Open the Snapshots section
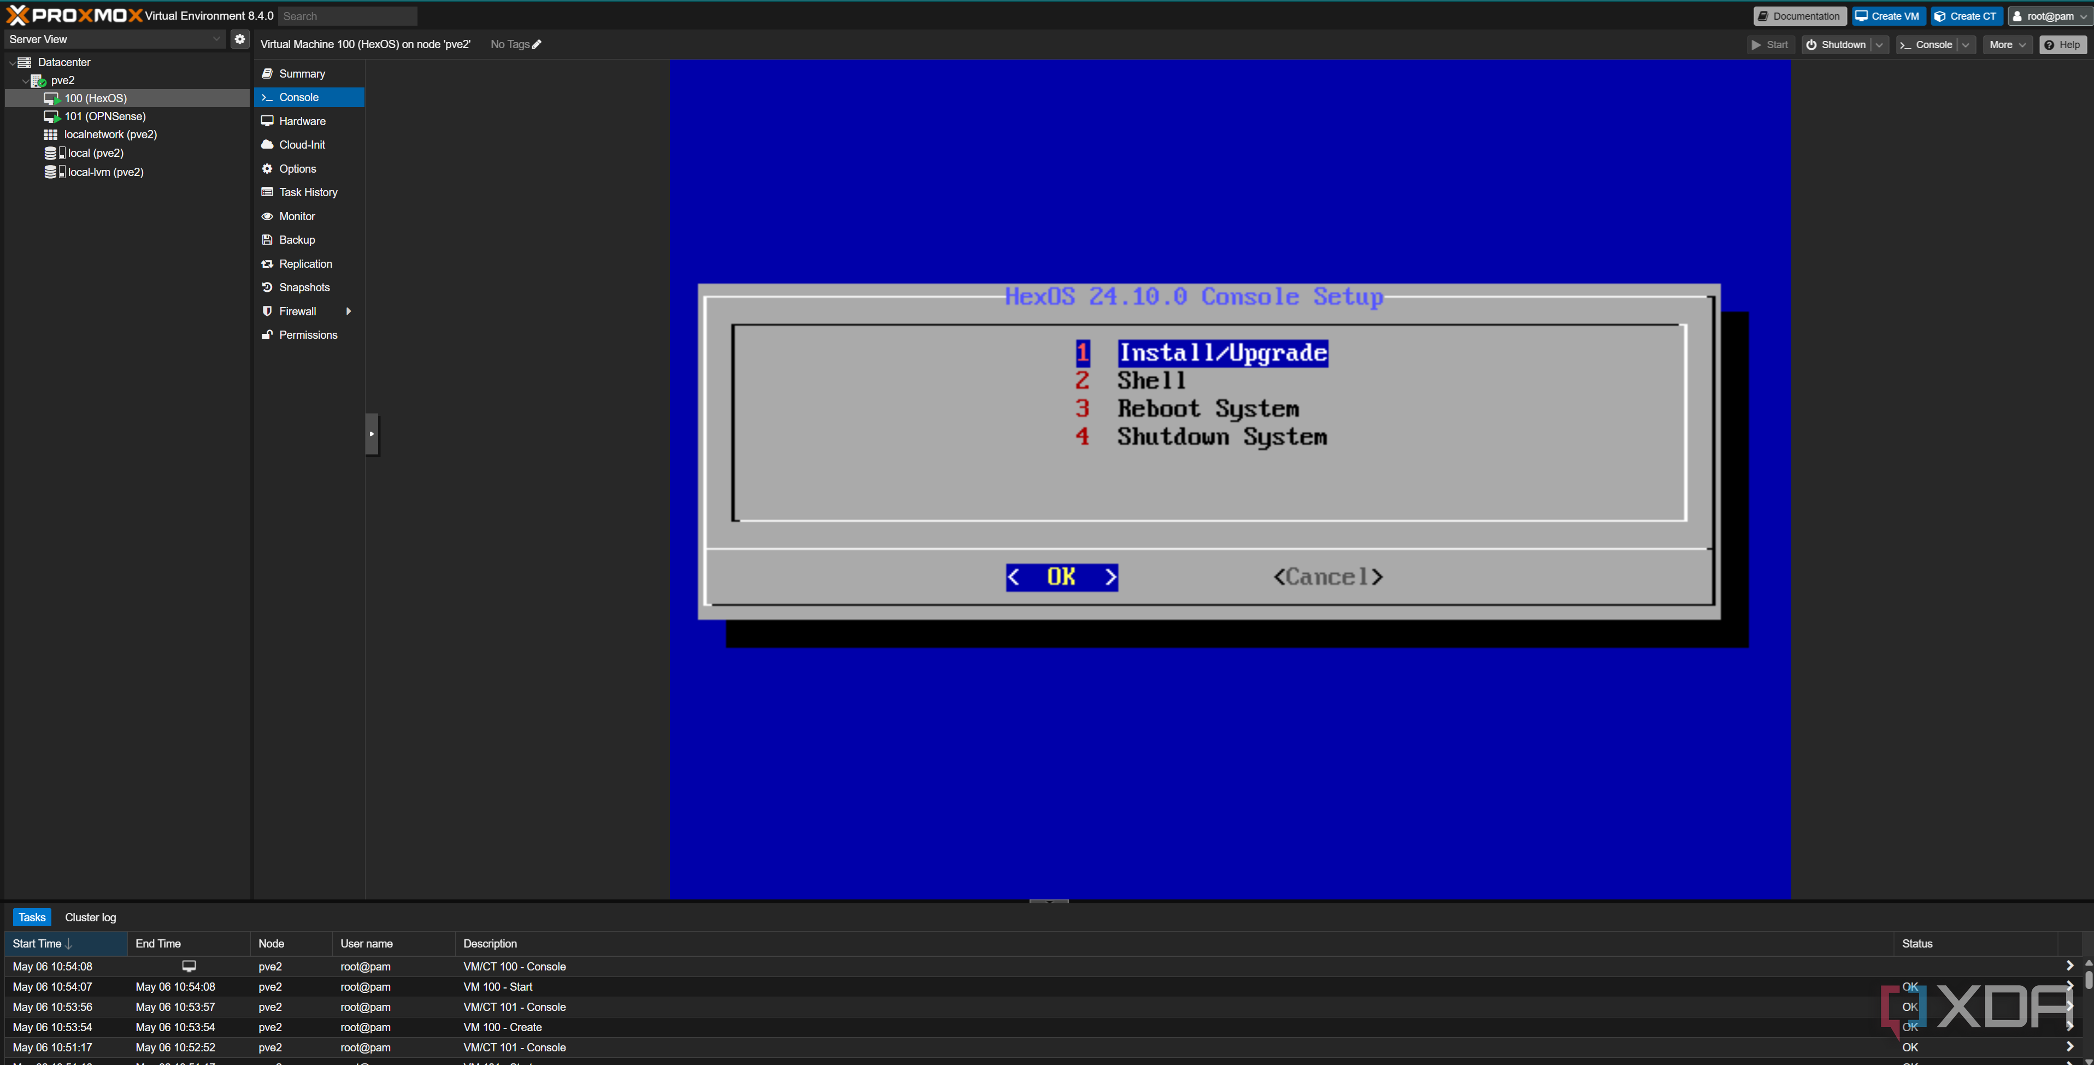The width and height of the screenshot is (2094, 1065). (x=309, y=287)
